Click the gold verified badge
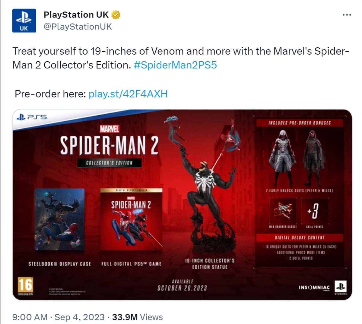 (x=116, y=15)
